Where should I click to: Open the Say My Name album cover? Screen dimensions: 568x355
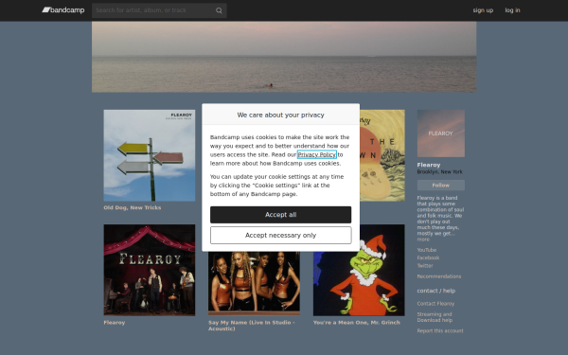coord(254,284)
